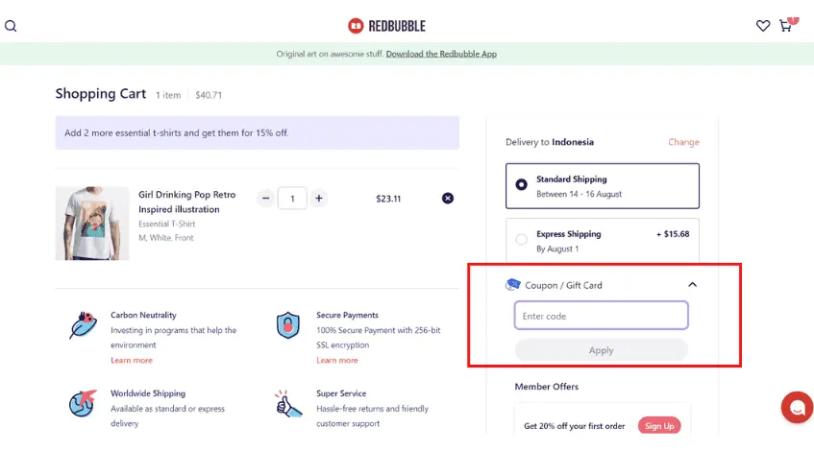
Task: Open the wishlist heart icon
Action: (x=763, y=26)
